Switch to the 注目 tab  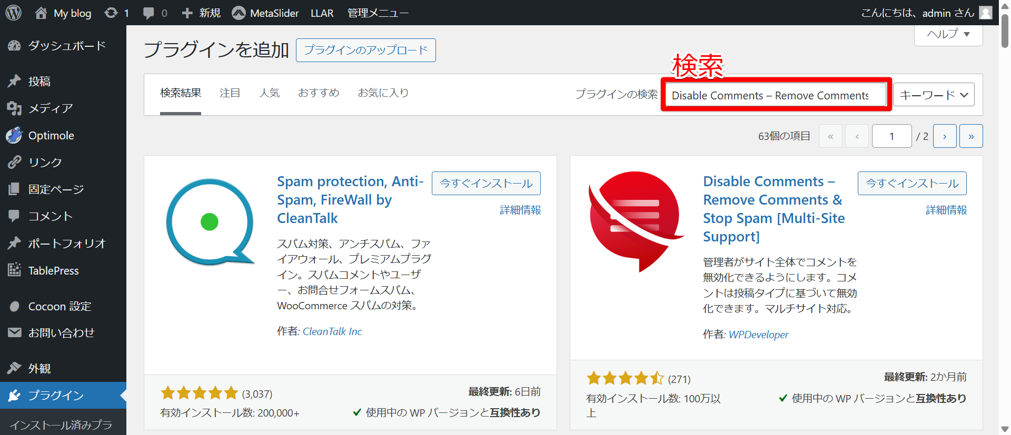point(230,93)
